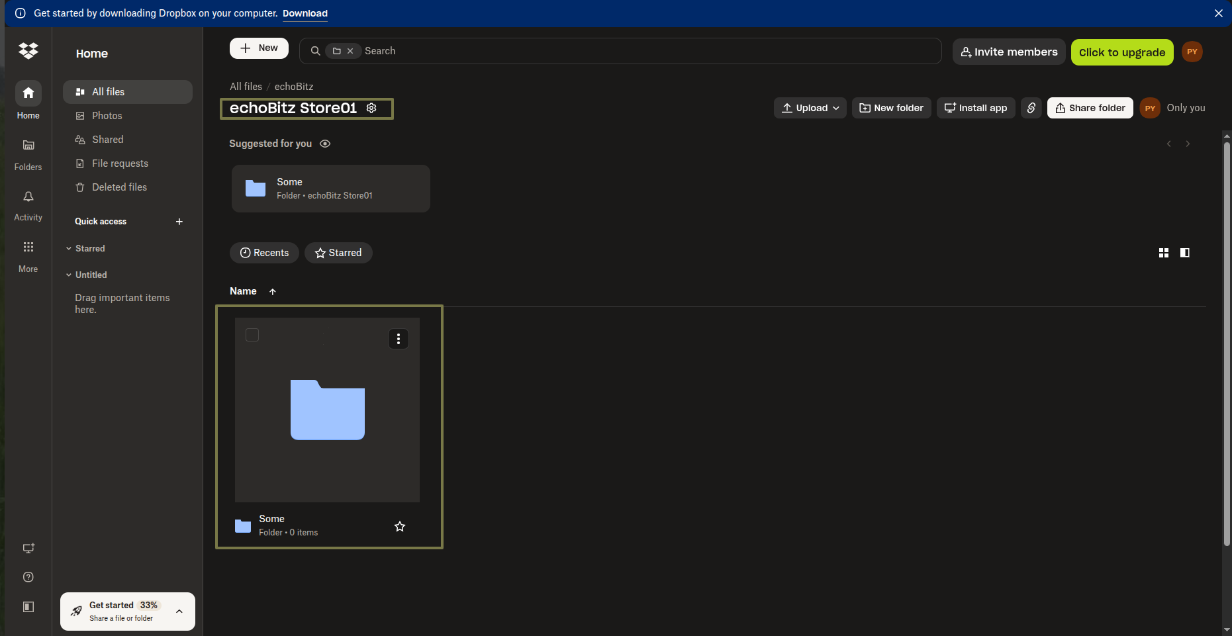
Task: Add a Quick access item with plus icon
Action: tap(179, 222)
